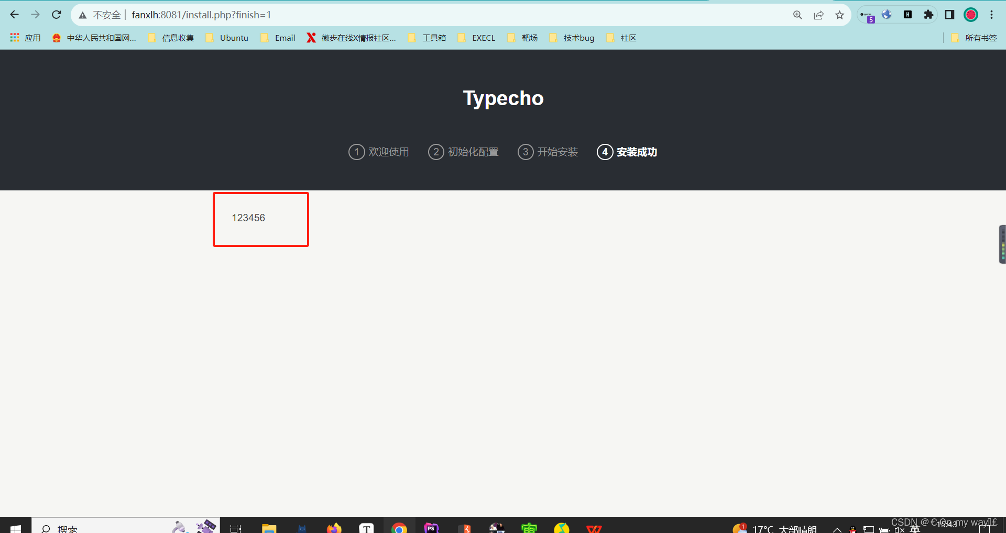Select step 4 安装成功
The image size is (1006, 533).
pos(627,152)
